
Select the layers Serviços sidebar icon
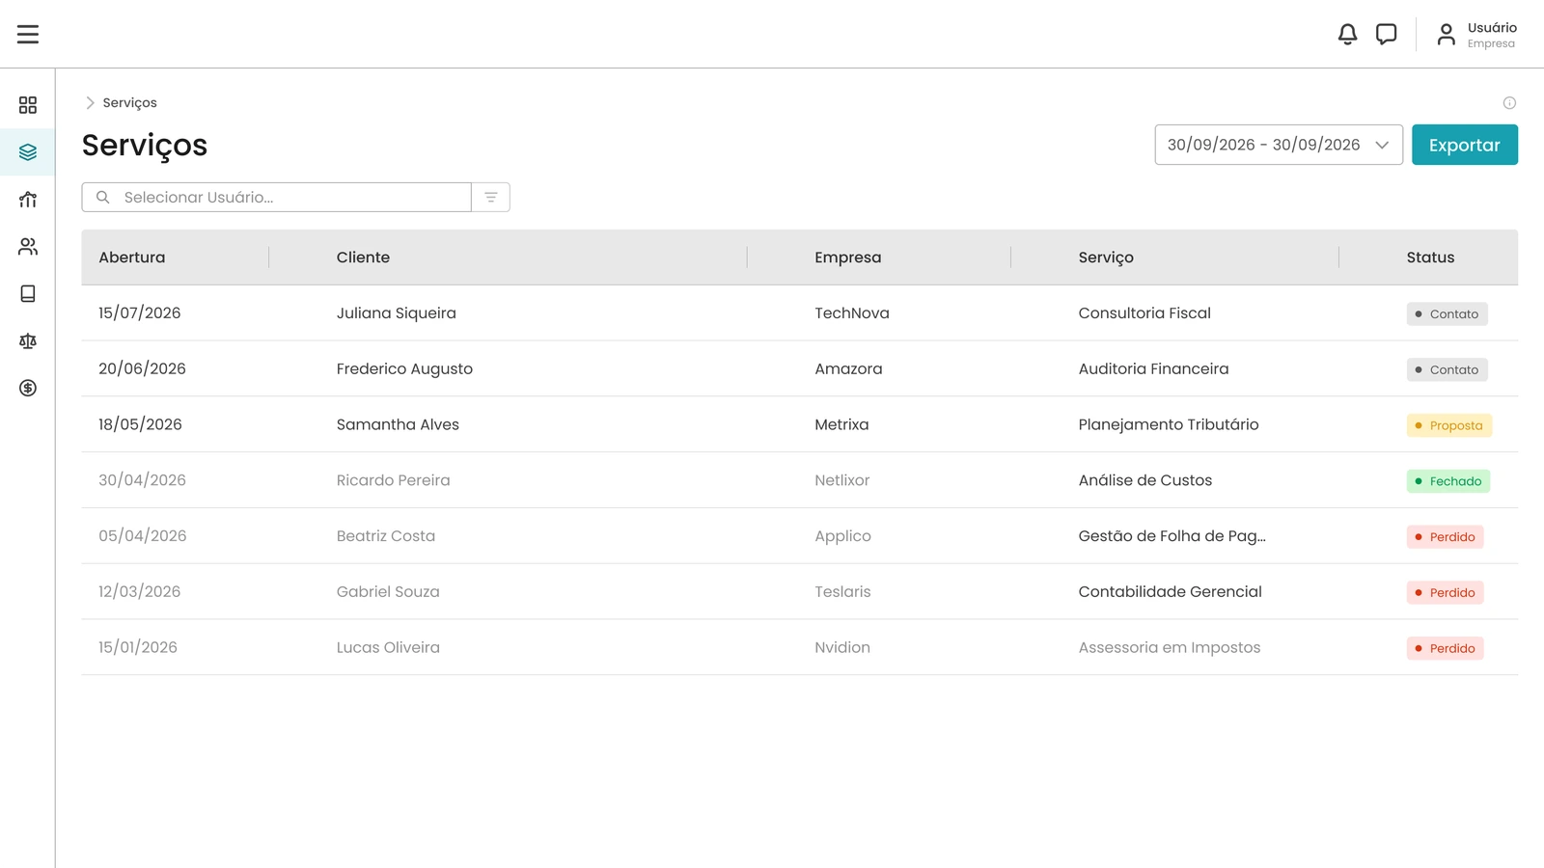(x=28, y=151)
